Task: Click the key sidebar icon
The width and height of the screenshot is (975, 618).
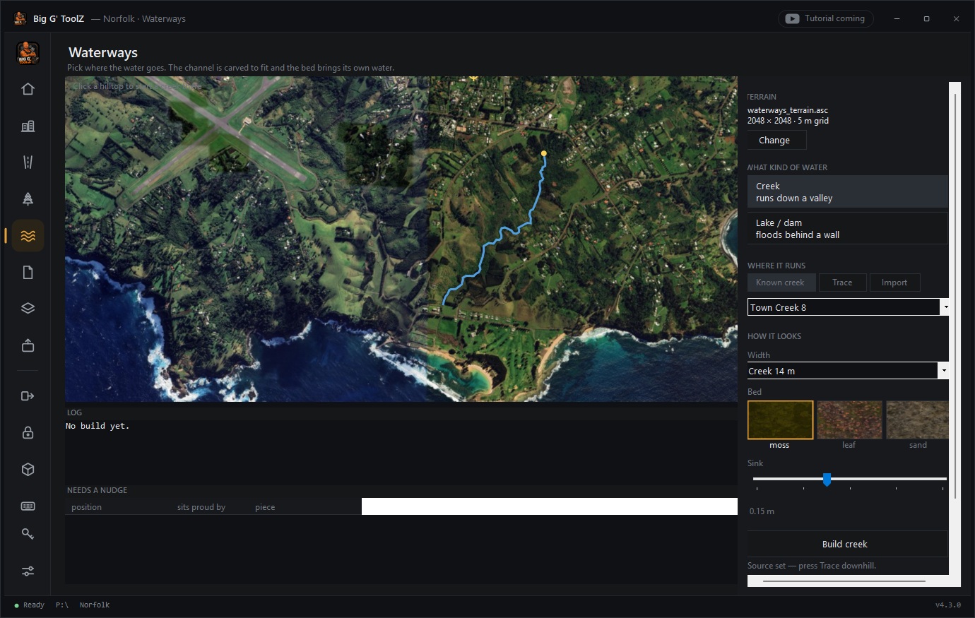Action: [x=28, y=534]
